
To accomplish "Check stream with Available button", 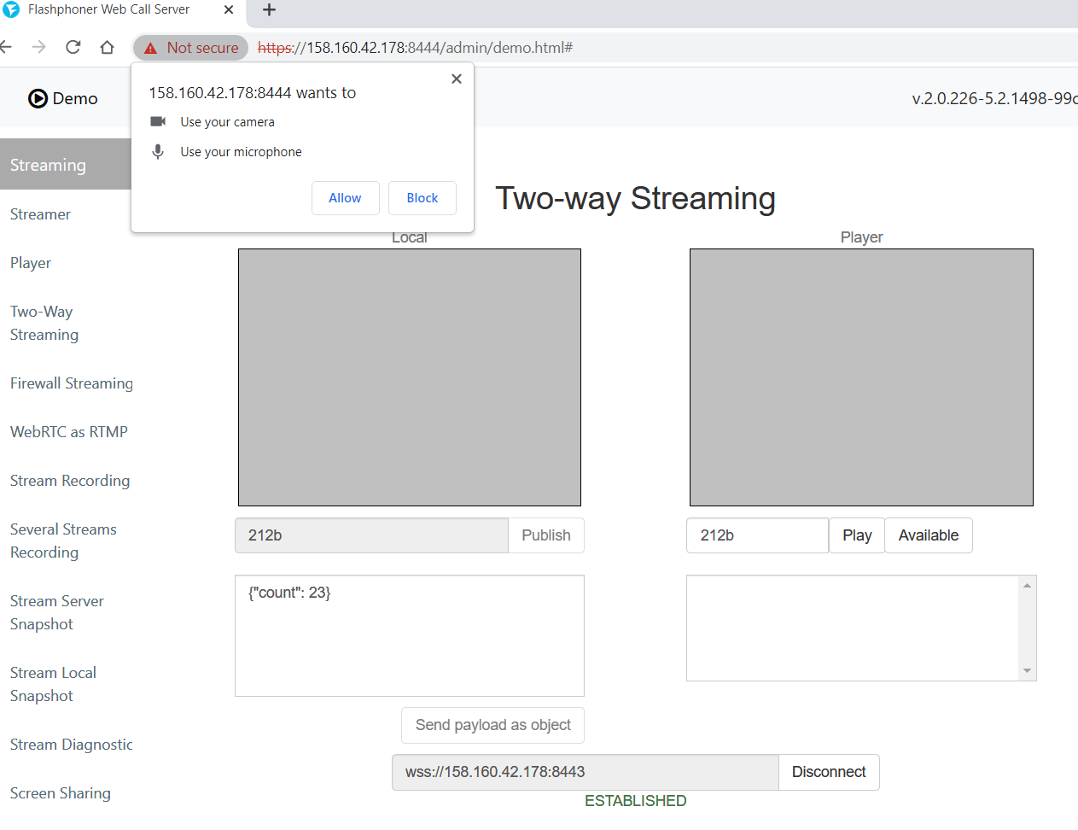I will pyautogui.click(x=928, y=535).
